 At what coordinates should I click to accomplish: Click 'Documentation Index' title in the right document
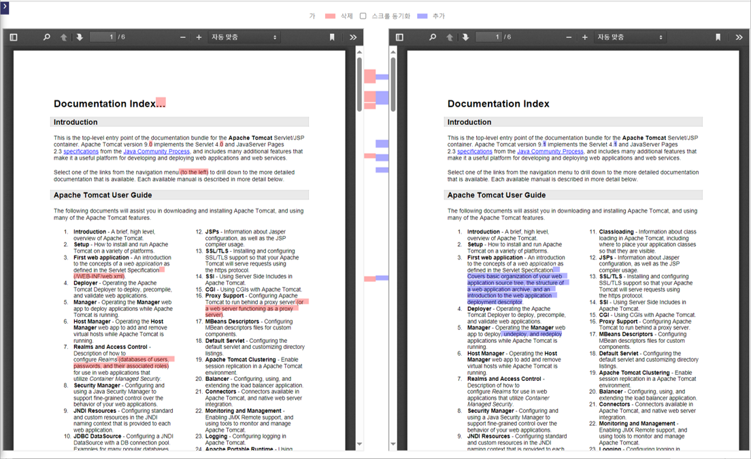(x=499, y=104)
